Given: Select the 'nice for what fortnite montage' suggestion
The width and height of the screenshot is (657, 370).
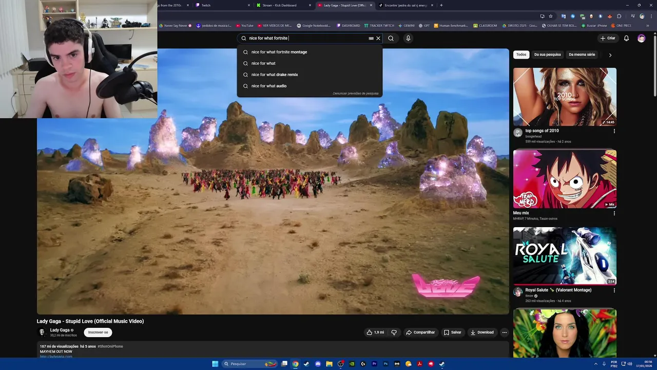Looking at the screenshot, I should pos(310,52).
